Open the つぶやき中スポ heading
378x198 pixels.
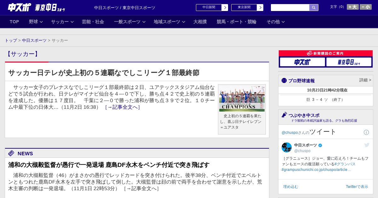(x=304, y=115)
